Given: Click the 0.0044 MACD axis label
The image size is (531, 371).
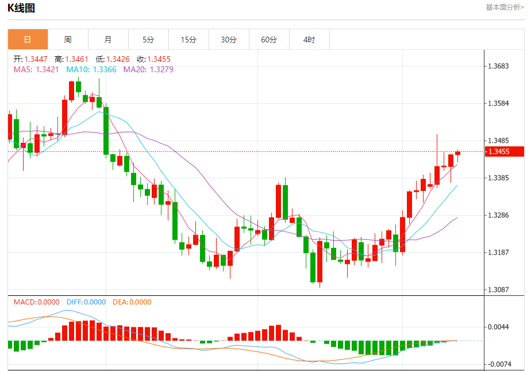Looking at the screenshot, I should pos(498,327).
